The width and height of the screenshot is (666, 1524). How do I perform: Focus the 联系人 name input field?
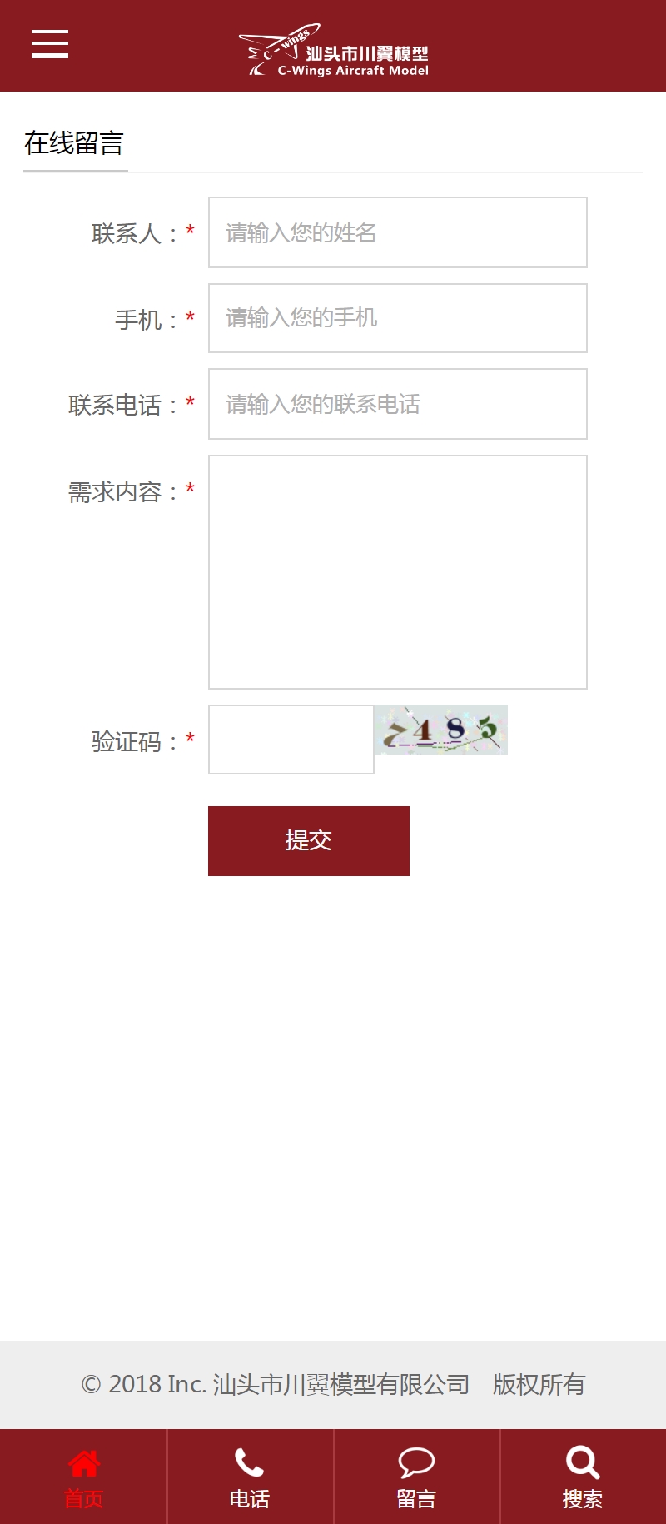pos(398,232)
